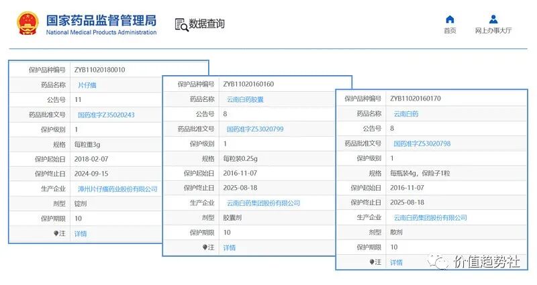The width and height of the screenshot is (537, 285).
Task: Open approval number 国药准字Z53020799
Action: pyautogui.click(x=255, y=129)
